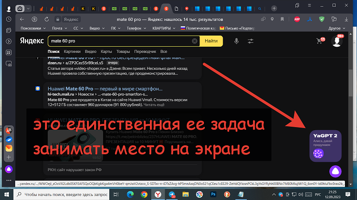The image size is (357, 200).
Task: Open browser history clock icon in sidebar
Action: 8,20
